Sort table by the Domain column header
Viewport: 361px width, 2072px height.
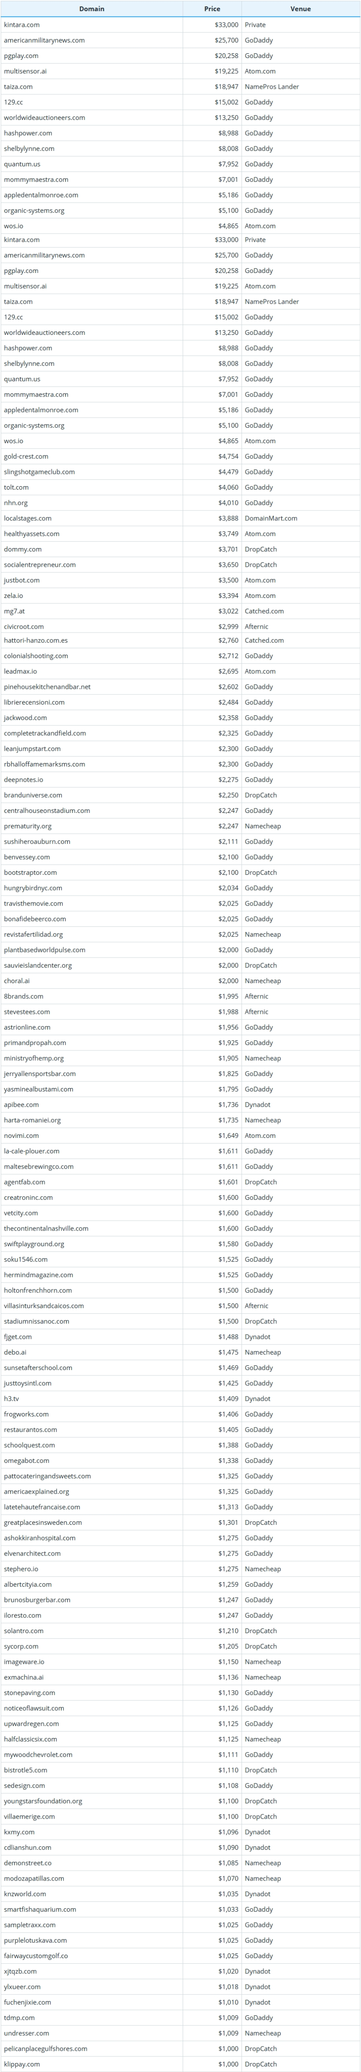click(92, 9)
